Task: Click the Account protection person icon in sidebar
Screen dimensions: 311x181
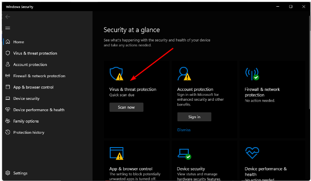Action: tap(8, 65)
